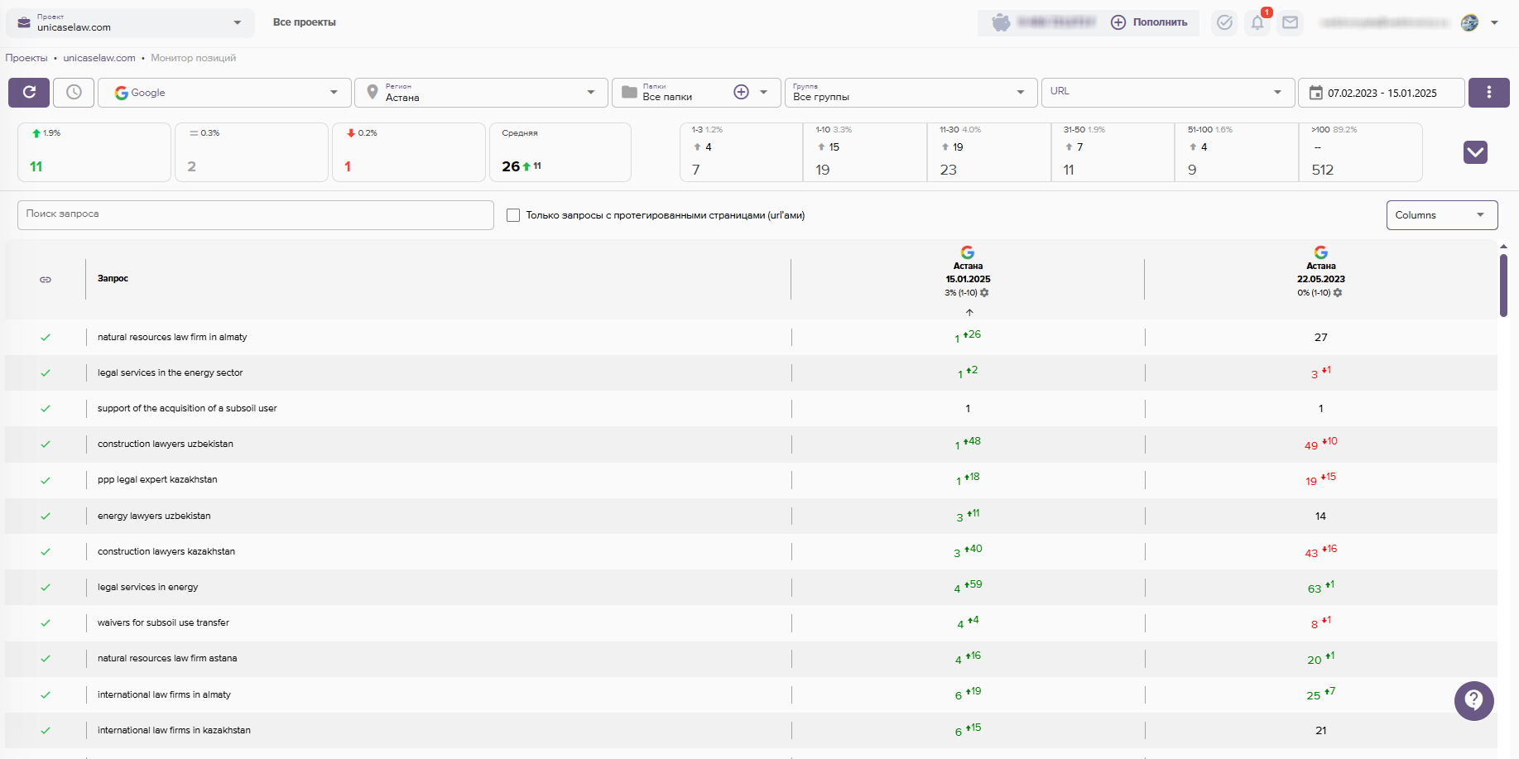Toggle checkmark for legal services in energy

pyautogui.click(x=46, y=588)
